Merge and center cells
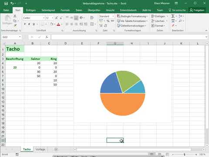This screenshot has width=209, height=157. pyautogui.click(x=92, y=24)
